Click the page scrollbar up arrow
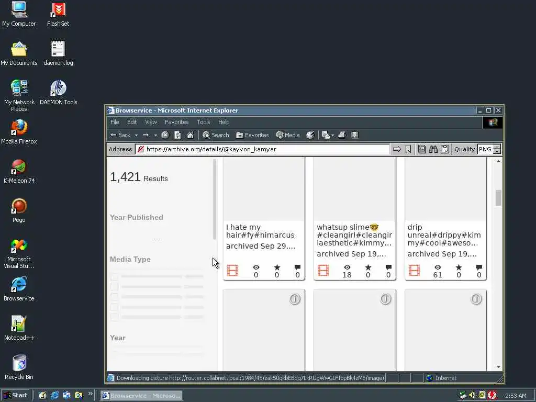 (498, 161)
